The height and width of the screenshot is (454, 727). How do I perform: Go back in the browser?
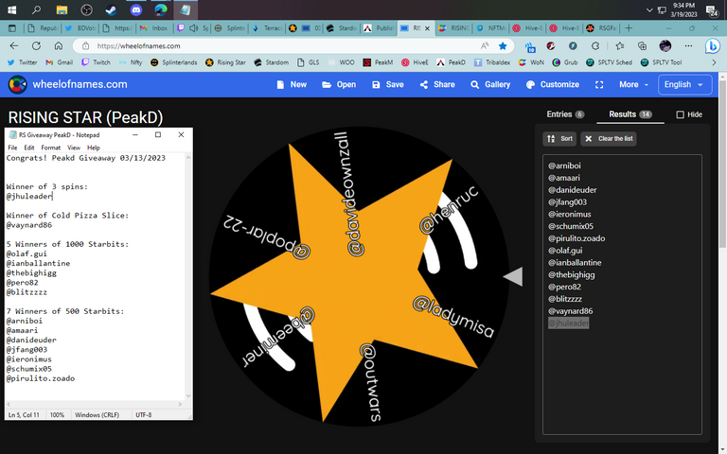click(14, 45)
